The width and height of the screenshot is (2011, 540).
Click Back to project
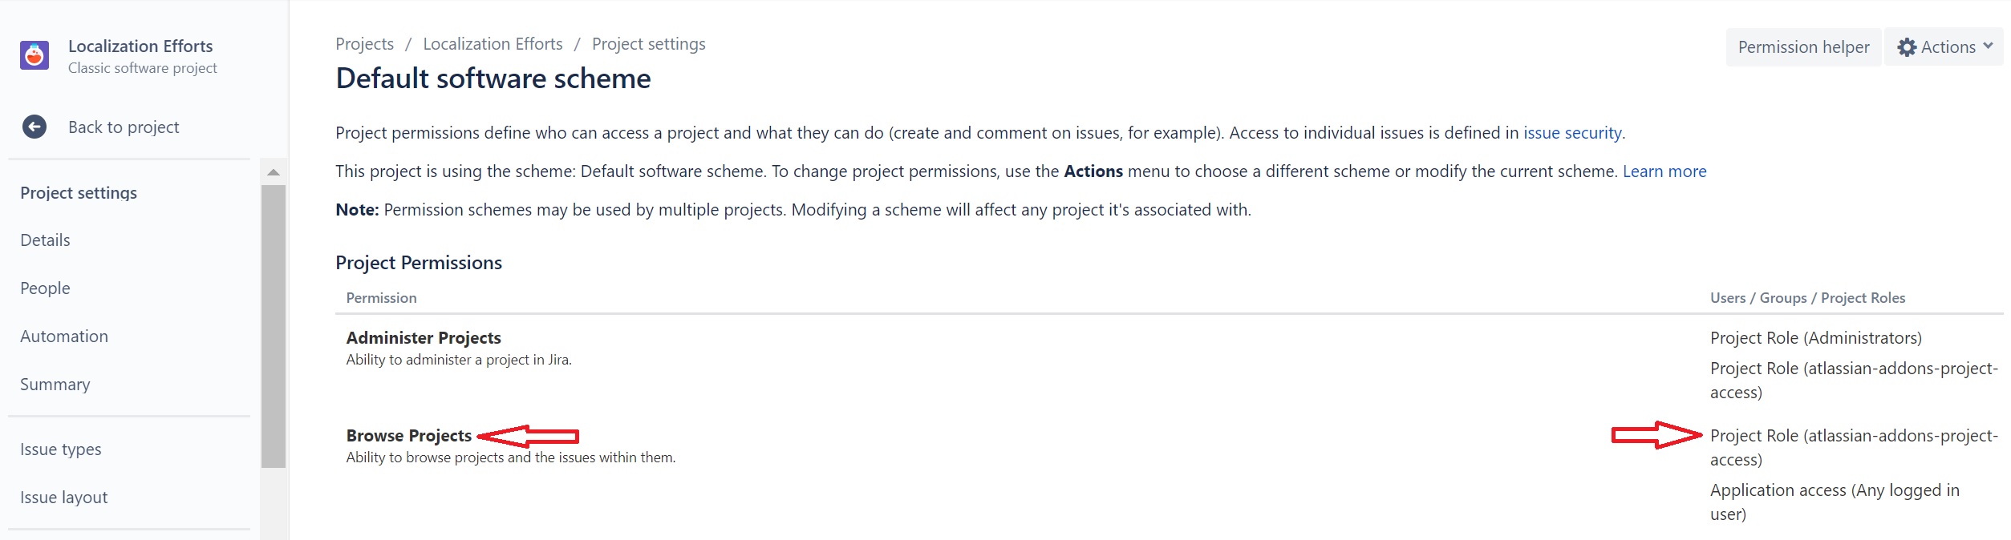[x=124, y=127]
